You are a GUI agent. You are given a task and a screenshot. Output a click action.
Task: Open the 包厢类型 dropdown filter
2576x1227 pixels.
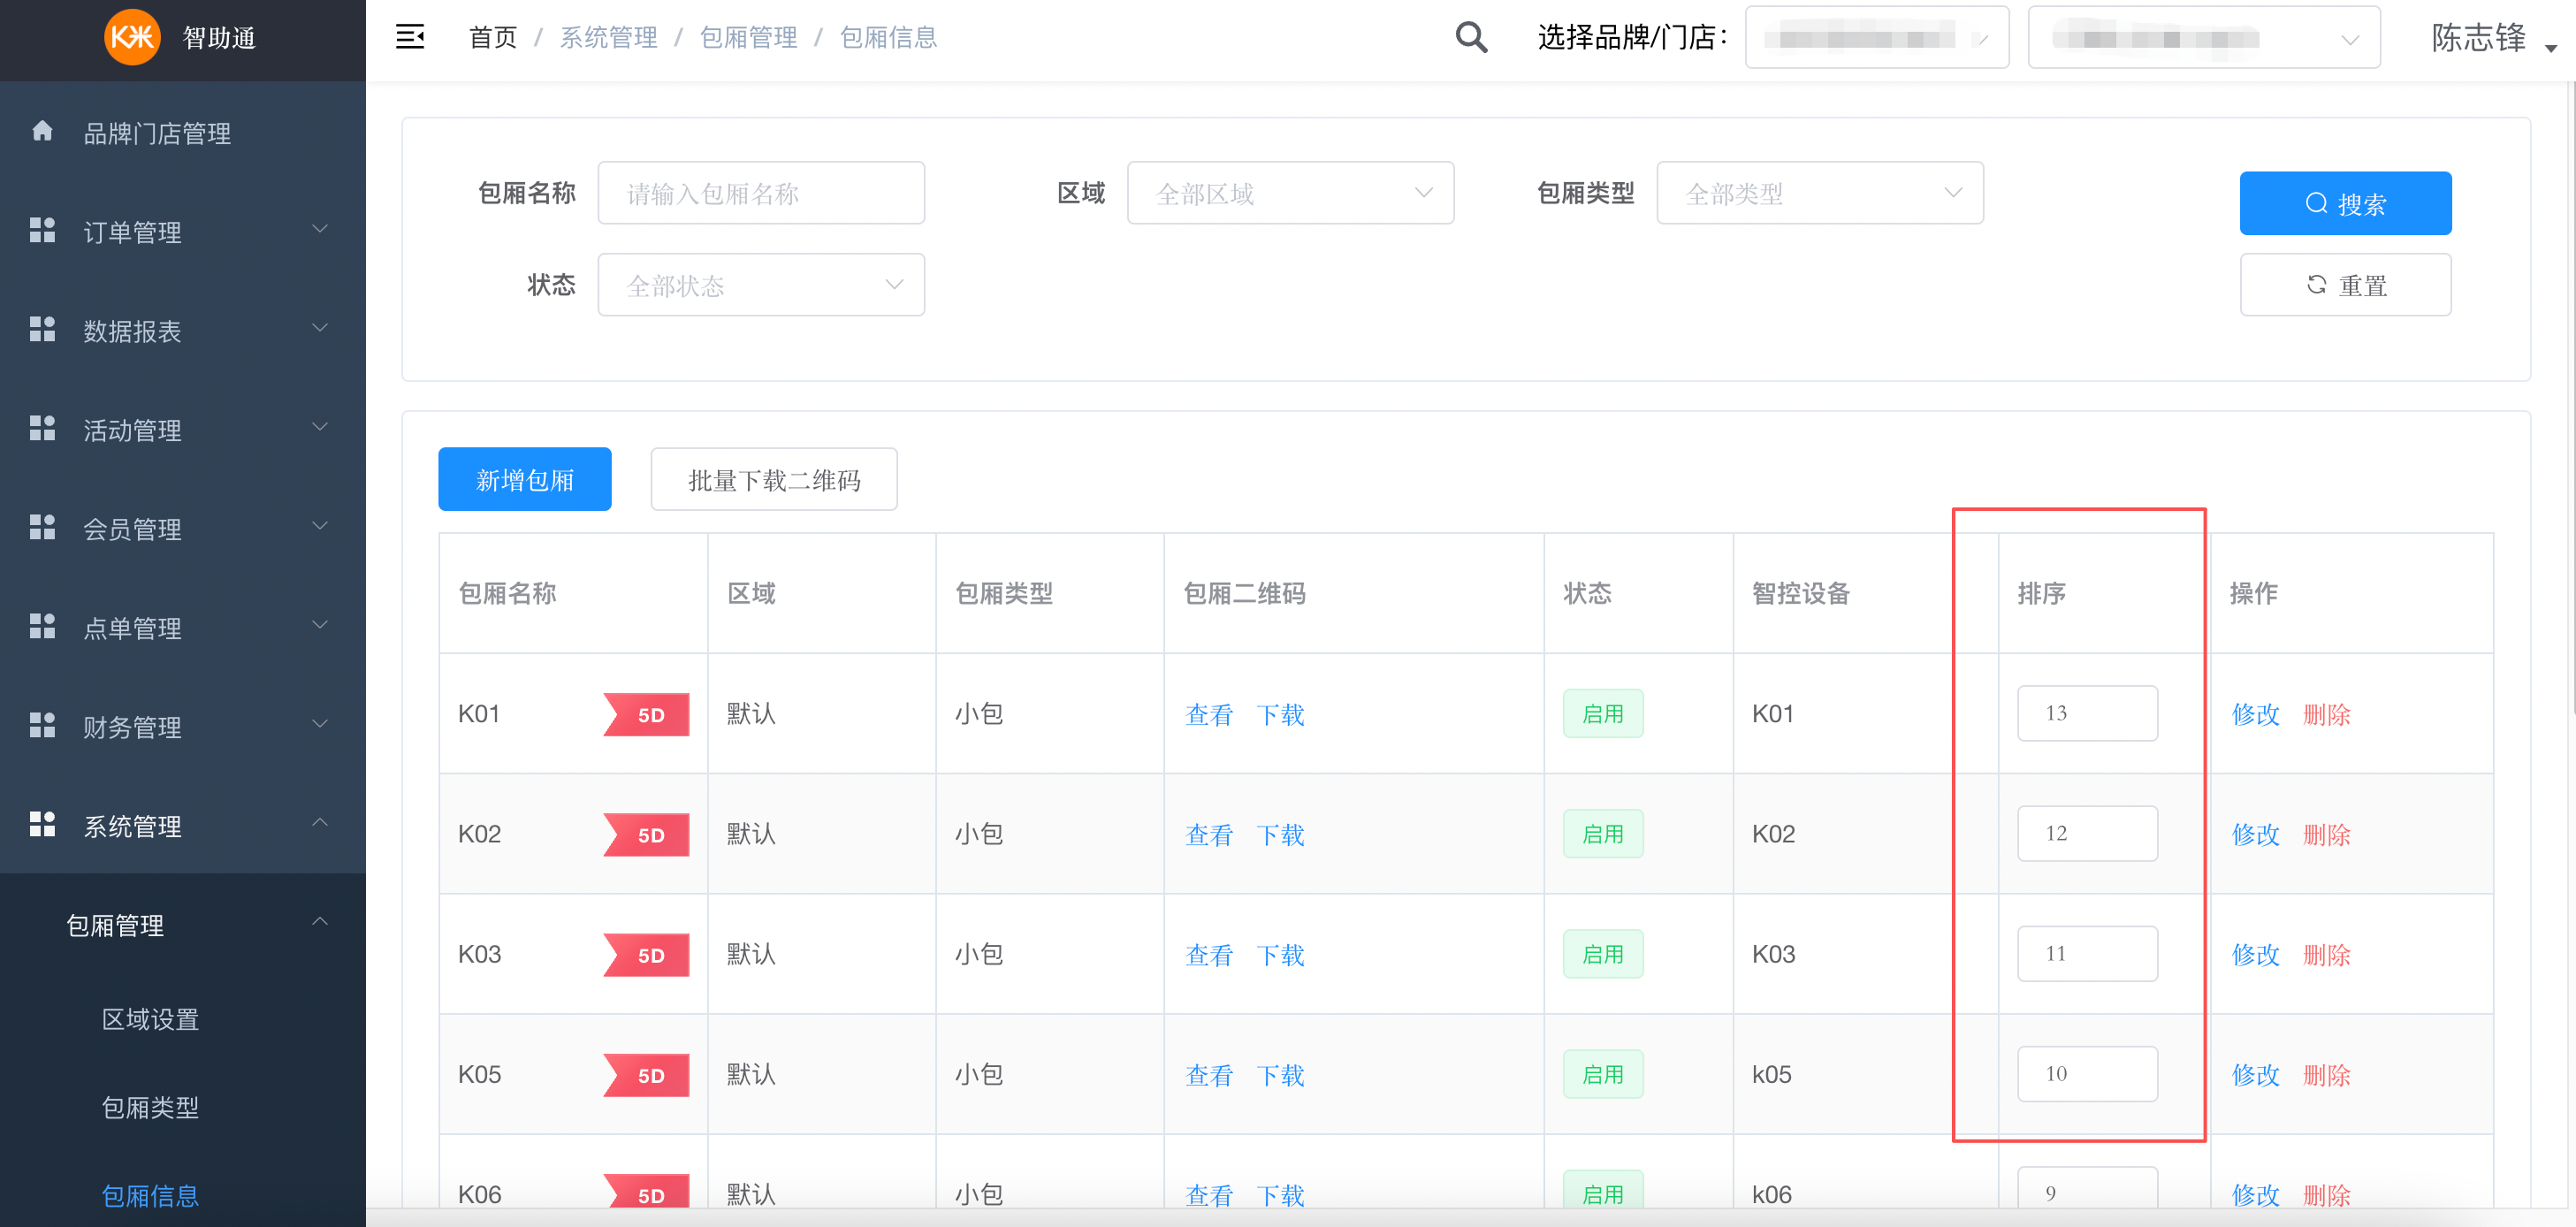click(x=1819, y=193)
